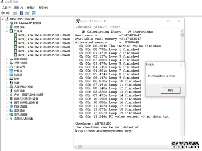Click the Properties sheet toolbar icon
Screen dimensions: 202x151
(x=27, y=13)
